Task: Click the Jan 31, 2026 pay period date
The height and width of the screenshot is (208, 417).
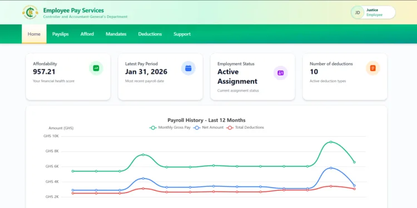Action: (146, 72)
